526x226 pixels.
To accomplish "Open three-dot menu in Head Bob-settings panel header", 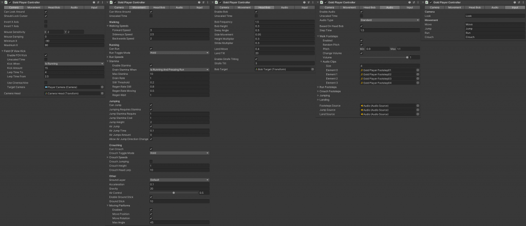I will click(x=313, y=3).
